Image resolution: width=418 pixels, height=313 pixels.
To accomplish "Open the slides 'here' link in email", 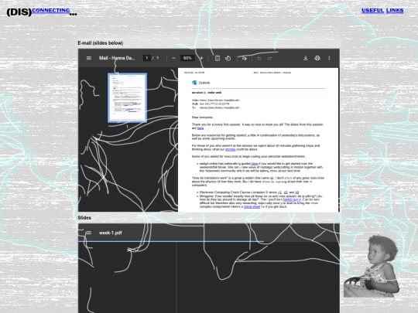I will coord(200,128).
